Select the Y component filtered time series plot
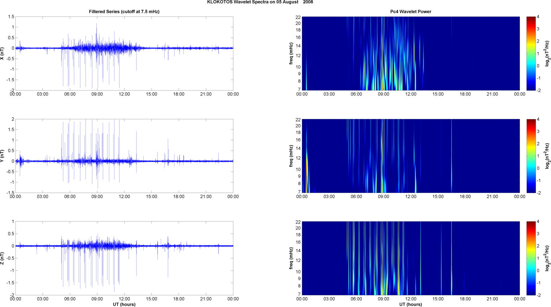The width and height of the screenshot is (551, 307). tap(124, 156)
